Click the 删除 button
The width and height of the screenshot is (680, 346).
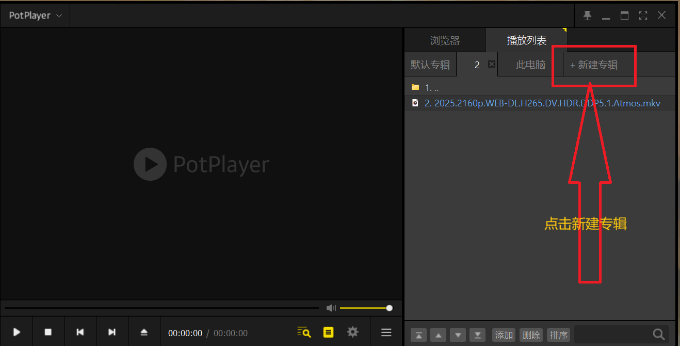[x=531, y=335]
